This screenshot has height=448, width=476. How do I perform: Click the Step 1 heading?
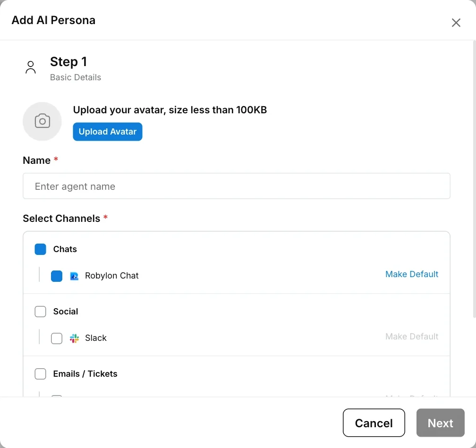68,62
